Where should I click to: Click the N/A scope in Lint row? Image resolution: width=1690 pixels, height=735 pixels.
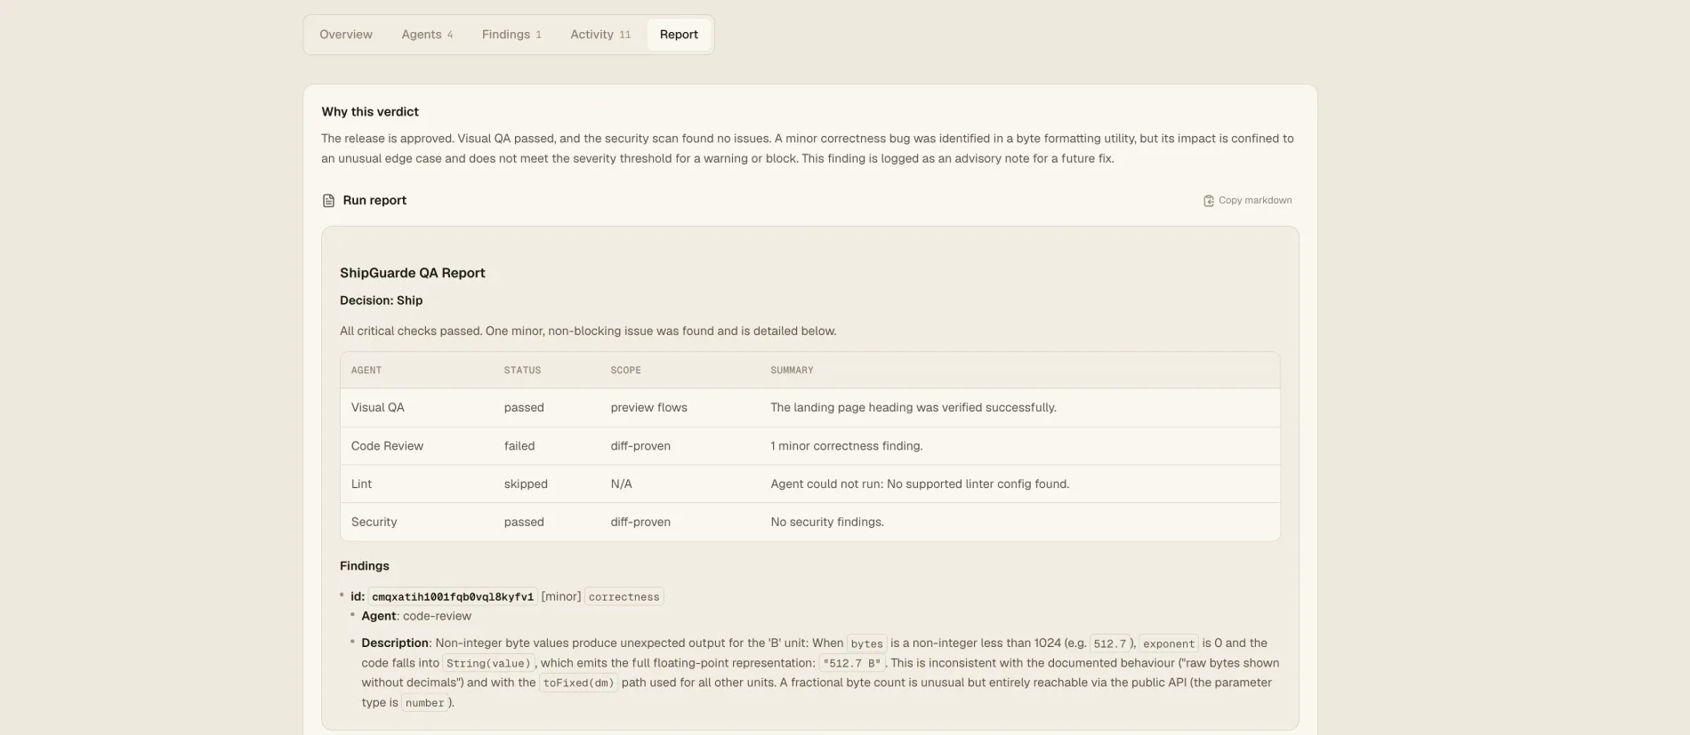[x=621, y=484]
